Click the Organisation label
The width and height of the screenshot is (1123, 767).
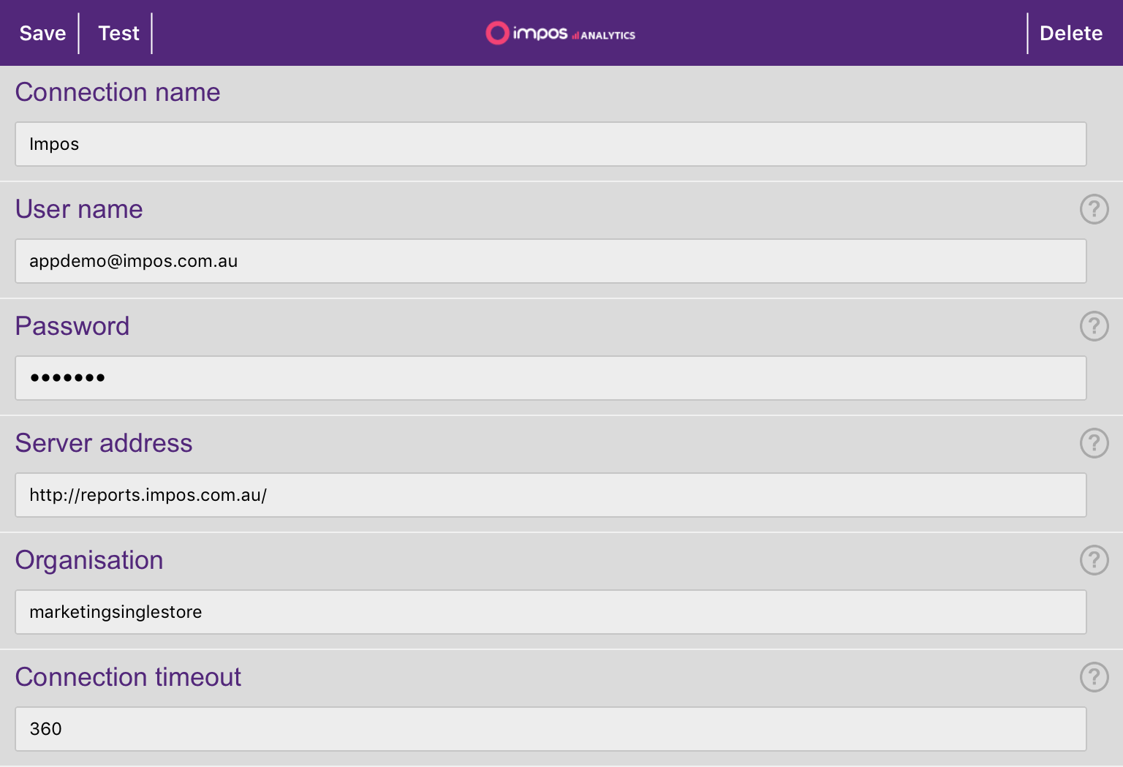[x=89, y=561]
